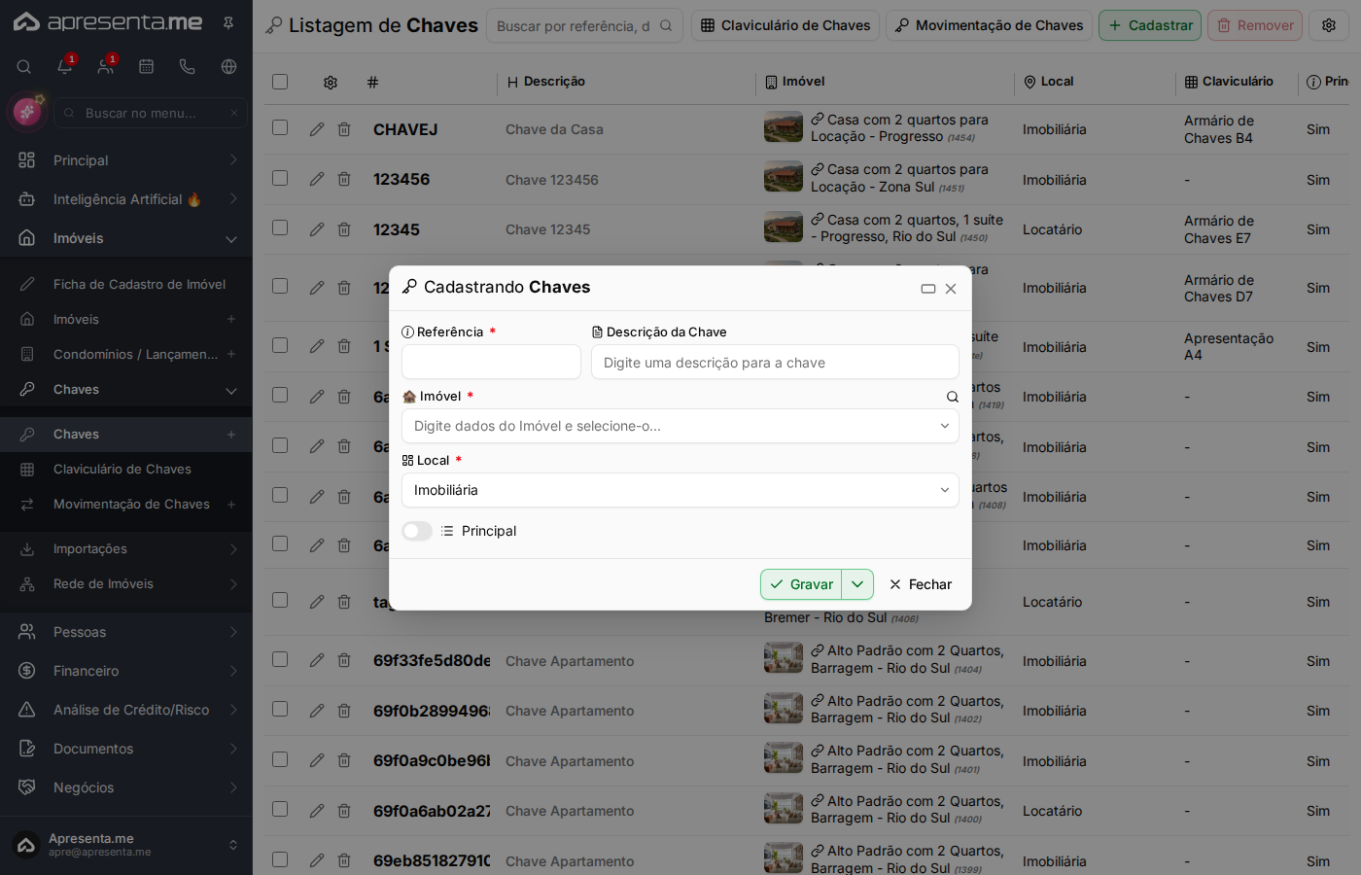Click the rocket avatar icon in sidebar

[x=26, y=113]
